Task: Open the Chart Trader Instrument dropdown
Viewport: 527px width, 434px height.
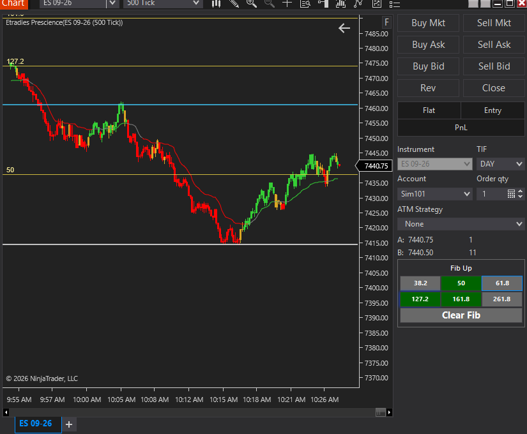Action: (434, 164)
